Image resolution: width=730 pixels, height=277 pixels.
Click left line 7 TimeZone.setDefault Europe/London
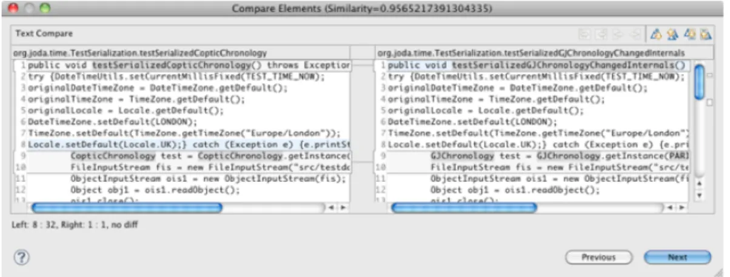coord(184,133)
